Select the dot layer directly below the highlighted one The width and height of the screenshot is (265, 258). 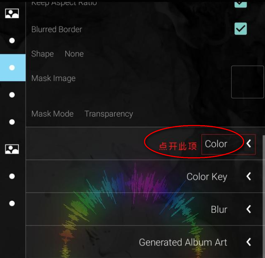[12, 95]
